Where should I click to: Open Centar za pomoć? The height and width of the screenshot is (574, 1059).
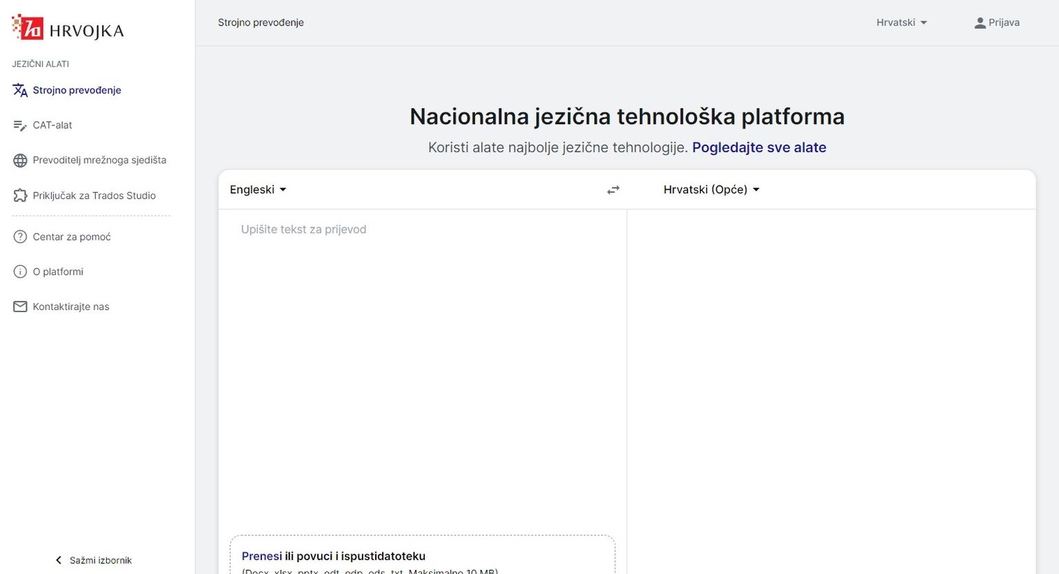pyautogui.click(x=72, y=237)
